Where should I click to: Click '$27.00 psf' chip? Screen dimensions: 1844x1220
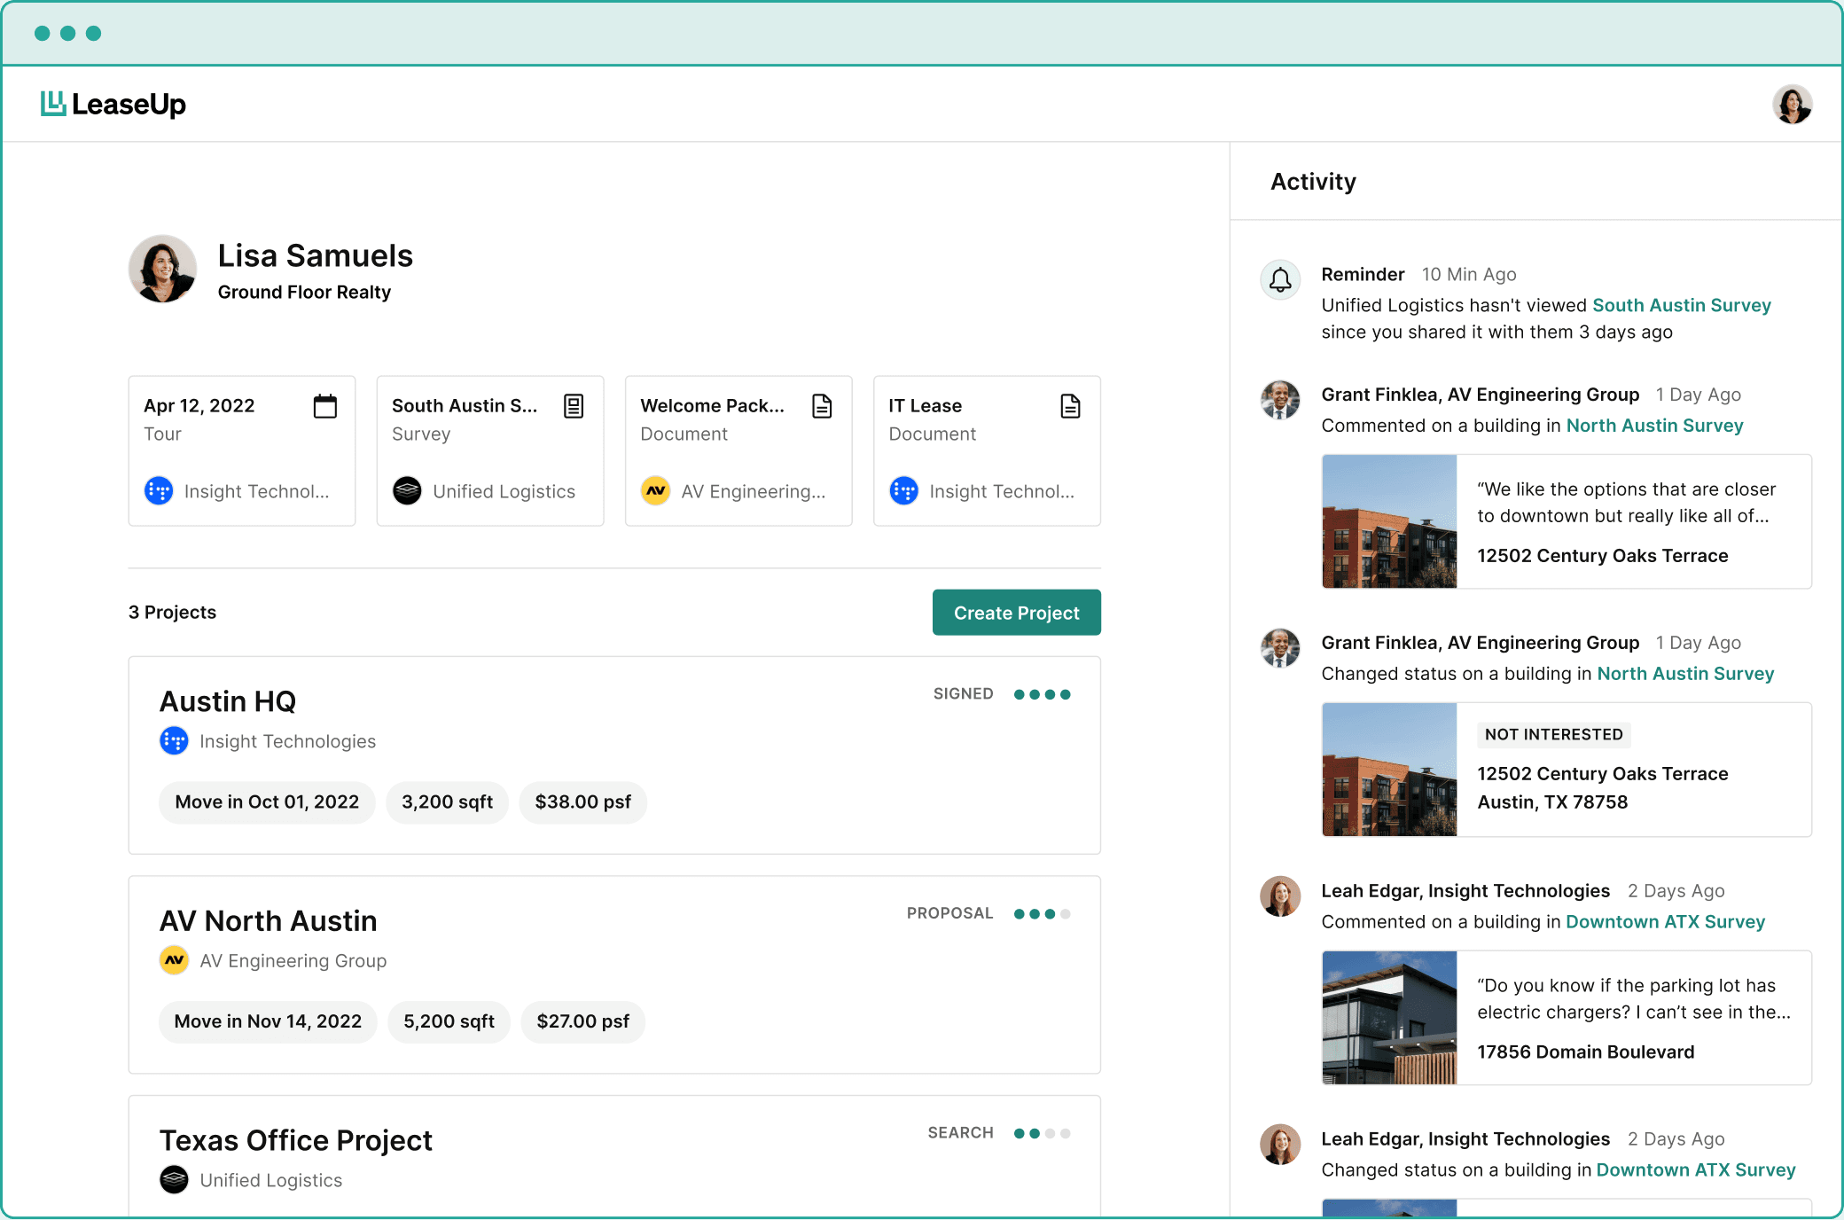tap(582, 1021)
